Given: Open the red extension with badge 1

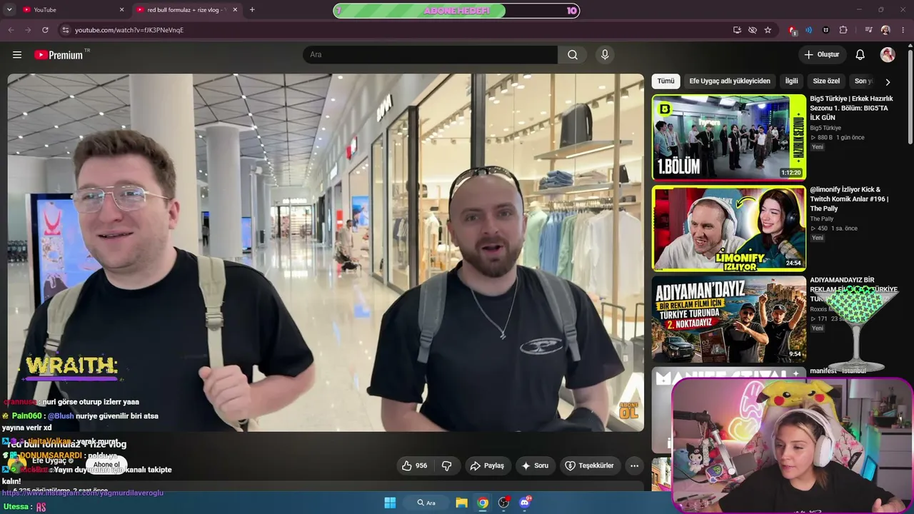Looking at the screenshot, I should click(792, 30).
